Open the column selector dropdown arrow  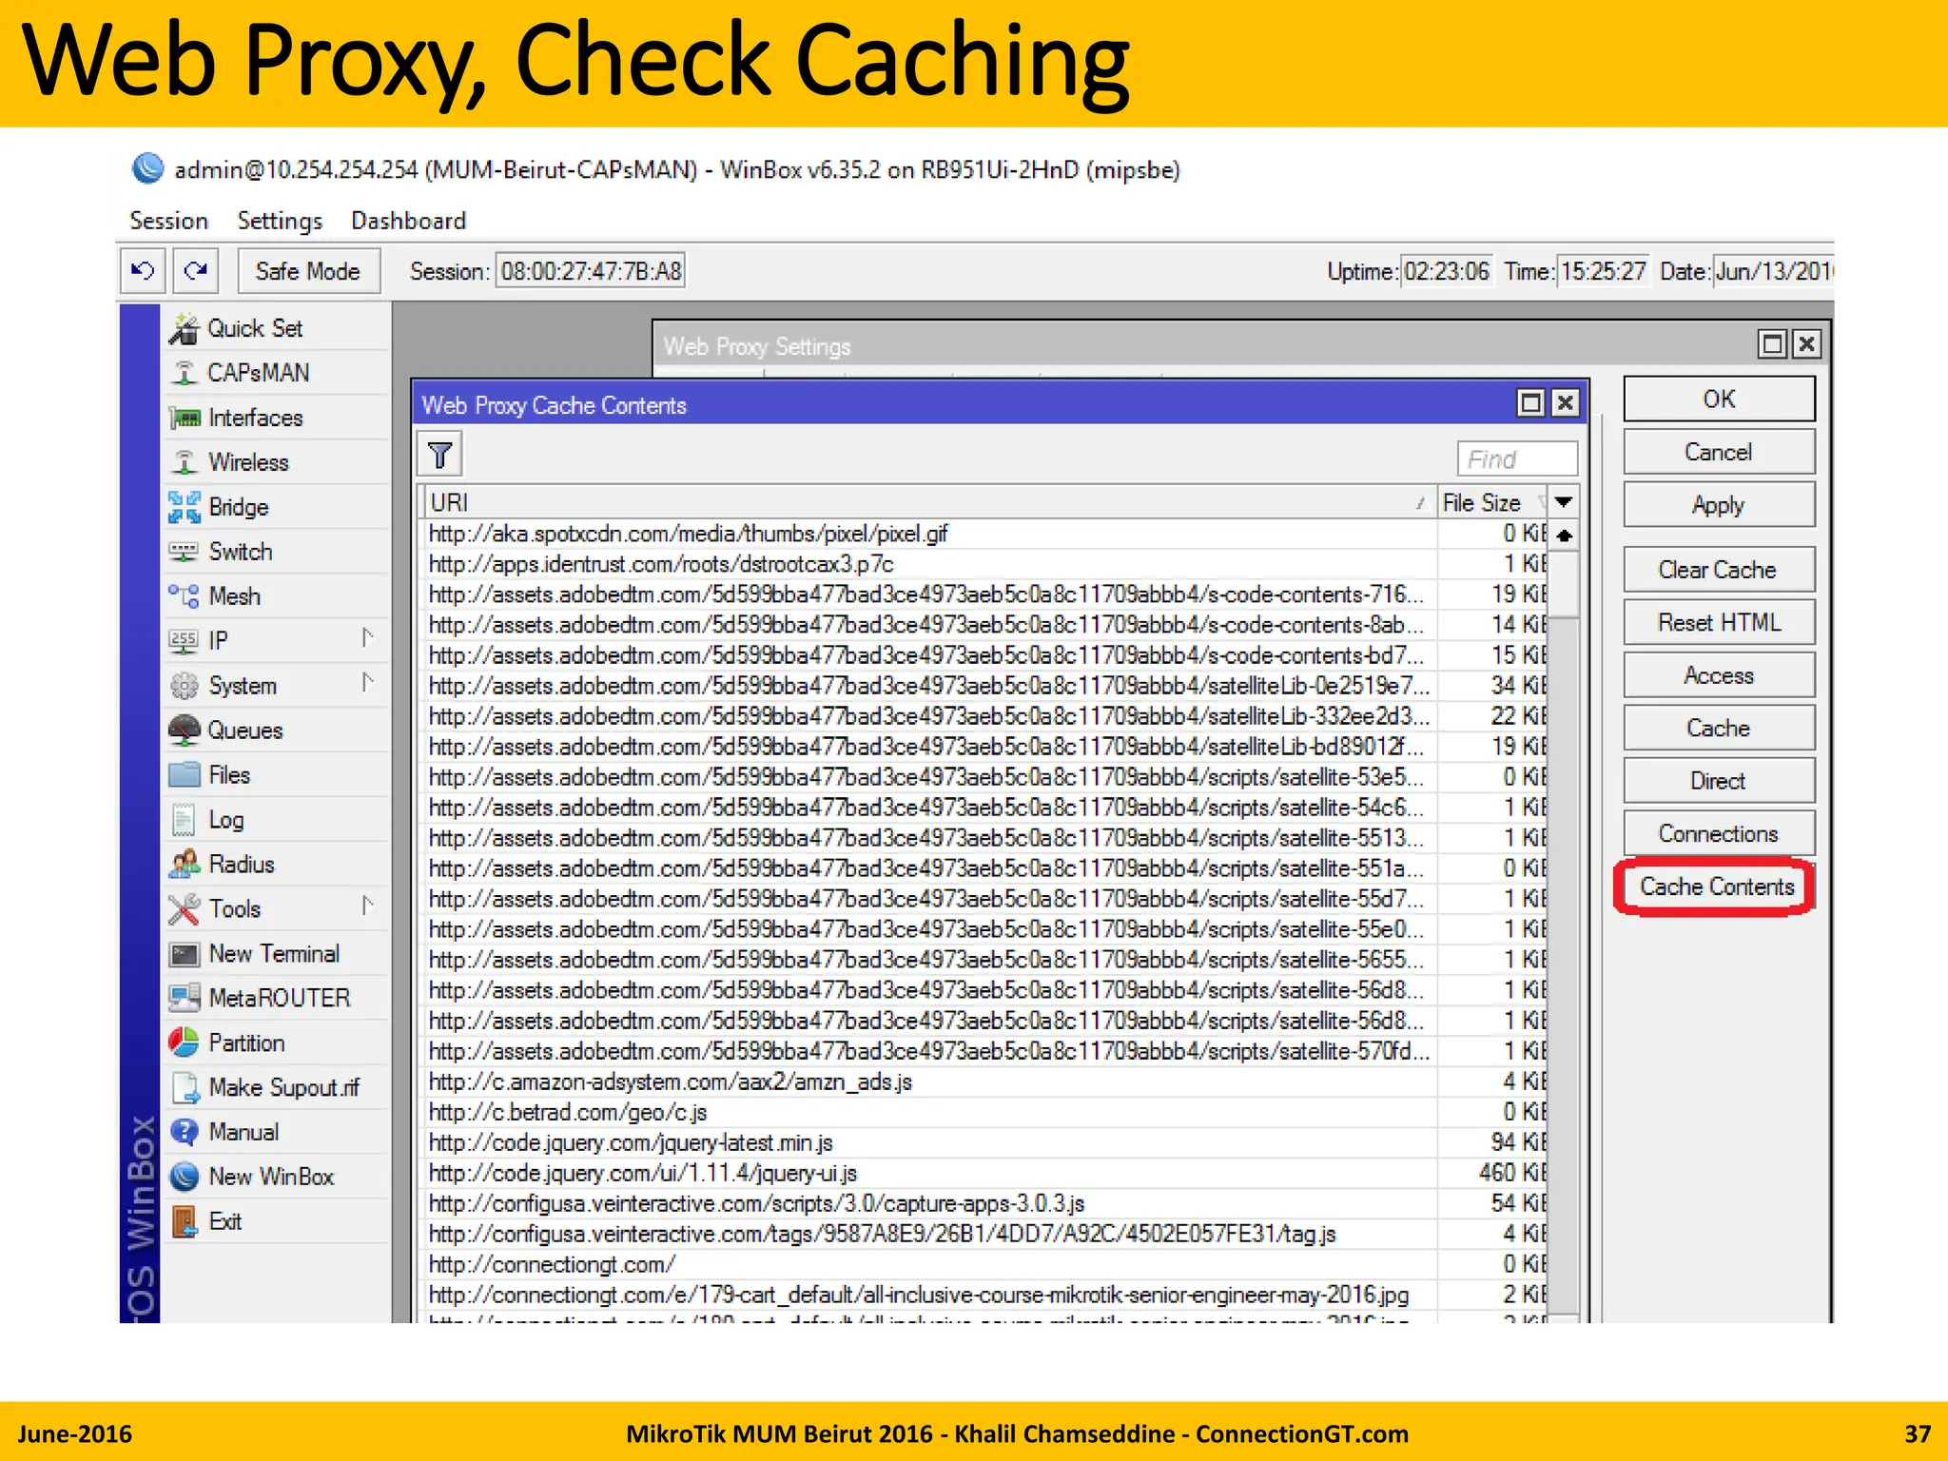[x=1563, y=502]
